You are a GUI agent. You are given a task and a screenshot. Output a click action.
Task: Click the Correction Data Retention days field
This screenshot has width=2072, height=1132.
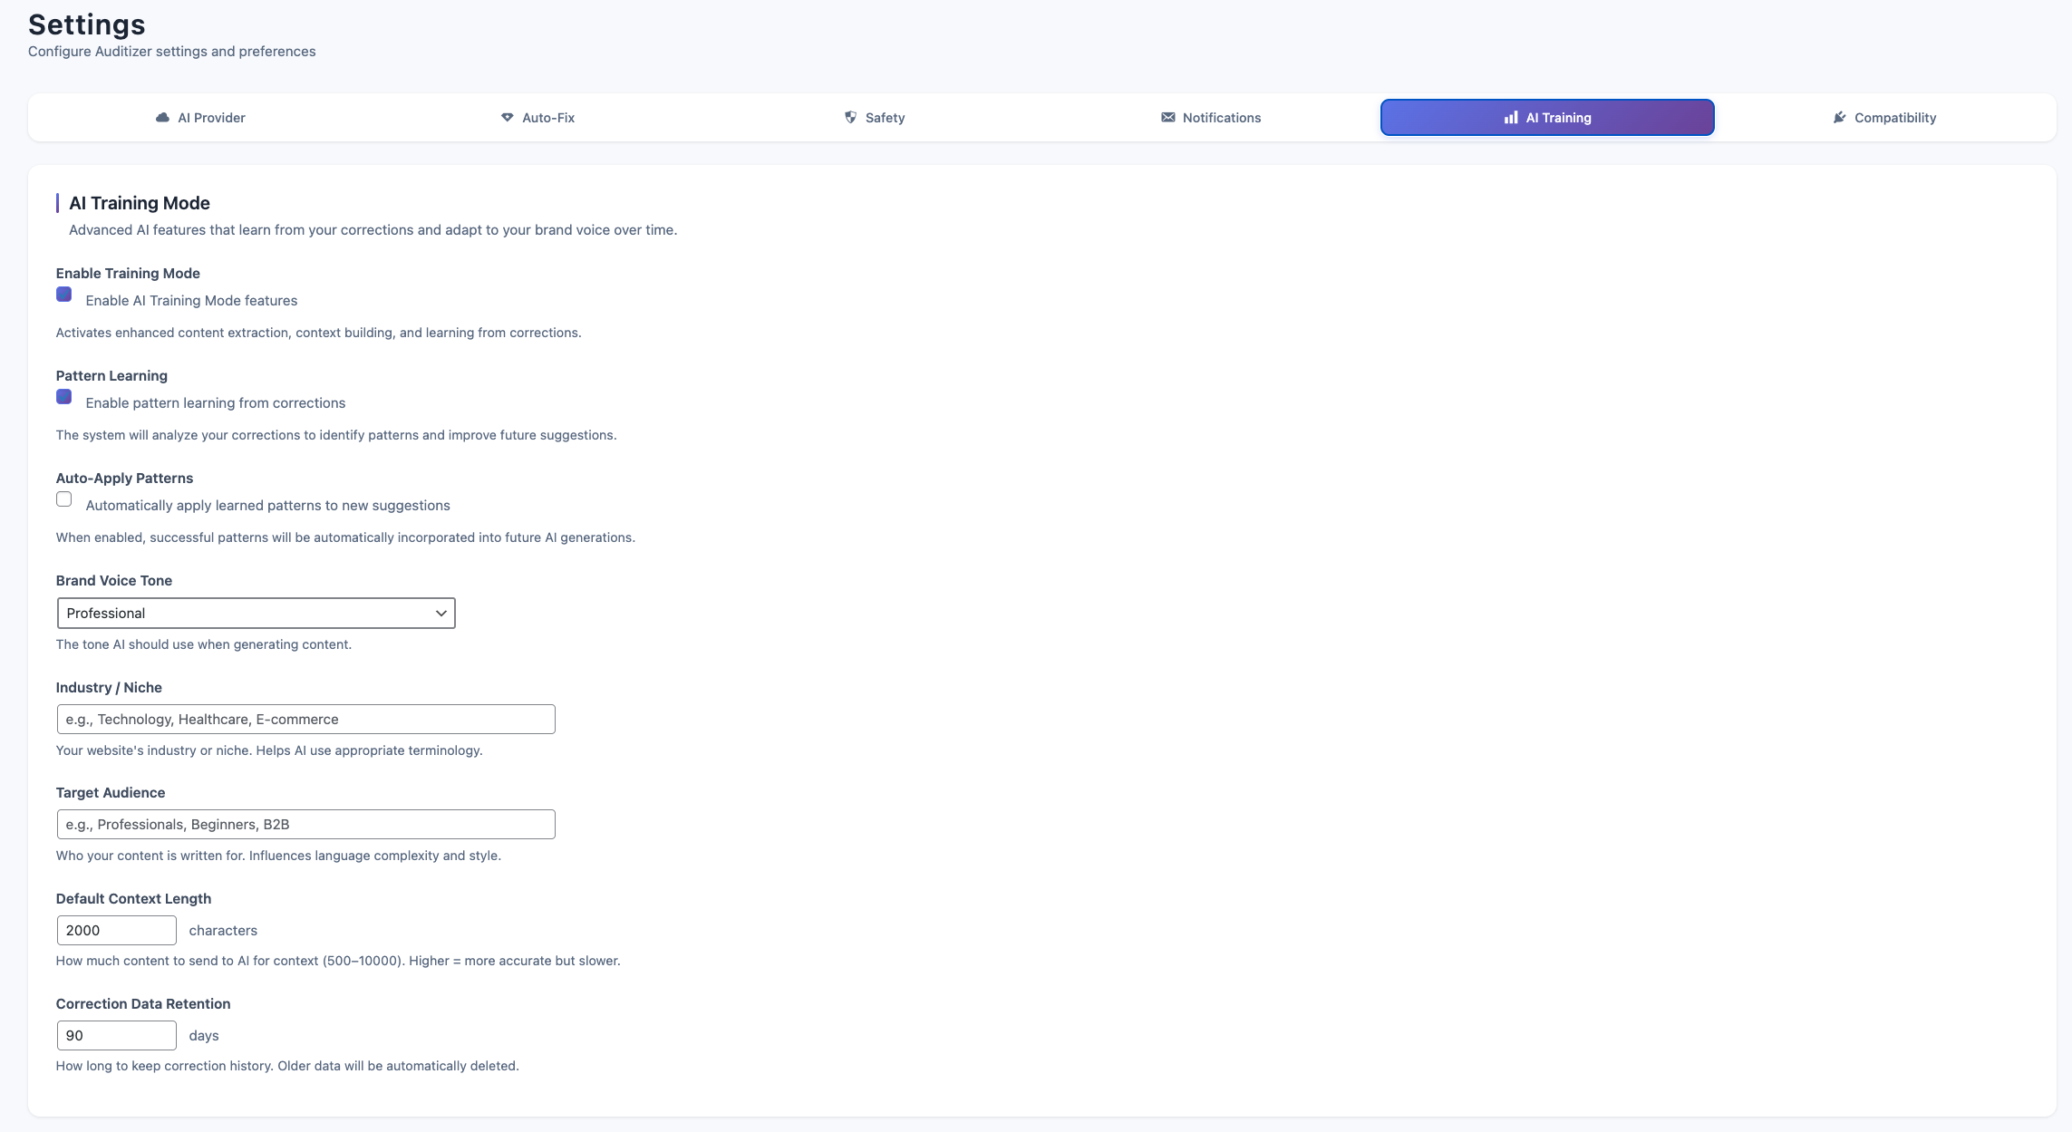116,1036
